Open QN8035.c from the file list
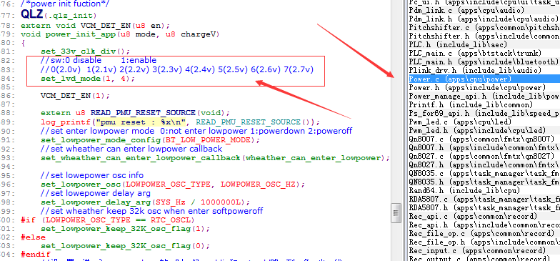This screenshot has width=560, height=261. [484, 173]
